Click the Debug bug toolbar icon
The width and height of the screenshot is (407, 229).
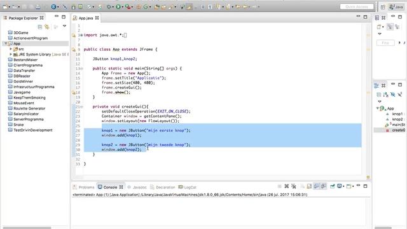(109, 7)
